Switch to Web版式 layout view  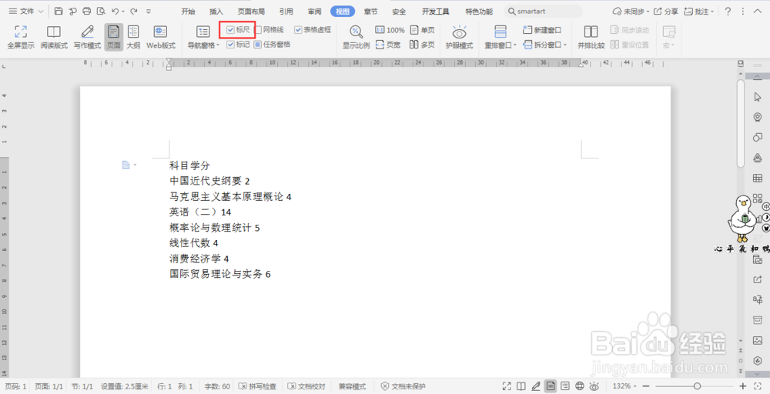(161, 37)
